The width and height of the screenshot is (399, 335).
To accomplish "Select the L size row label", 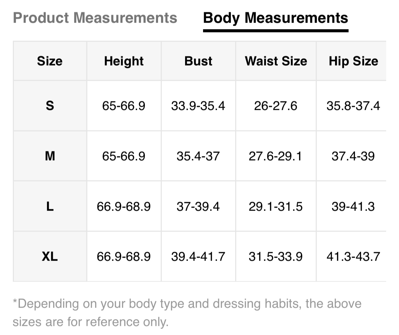I will [50, 206].
